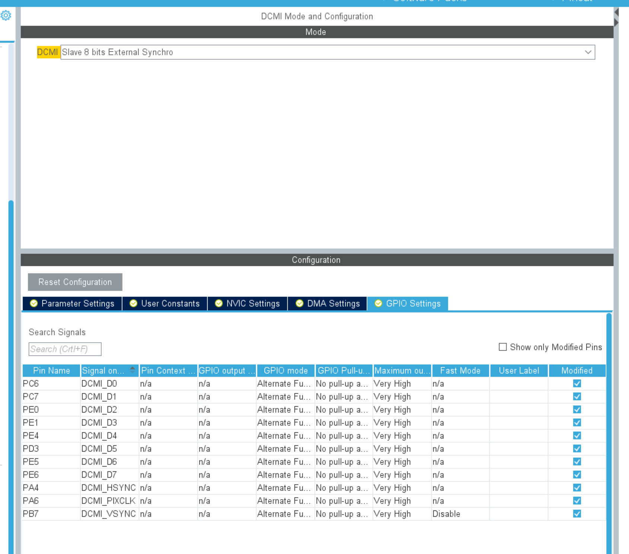Open Maximum output speed cell for PA6
Screen dimensions: 629x554
402,501
